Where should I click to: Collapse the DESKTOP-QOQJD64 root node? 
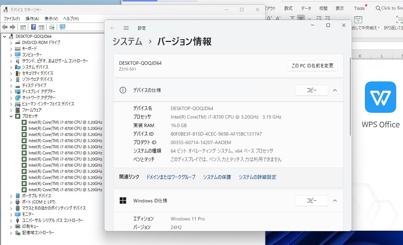(5, 36)
